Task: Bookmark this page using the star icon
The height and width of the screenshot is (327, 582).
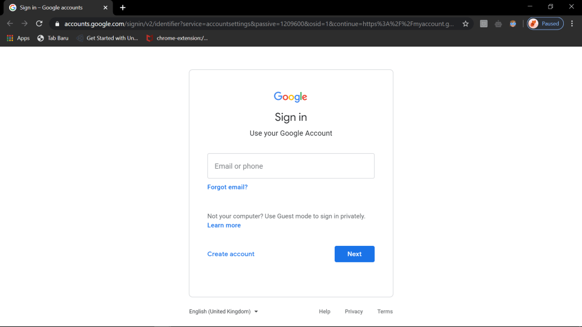Action: pyautogui.click(x=465, y=24)
